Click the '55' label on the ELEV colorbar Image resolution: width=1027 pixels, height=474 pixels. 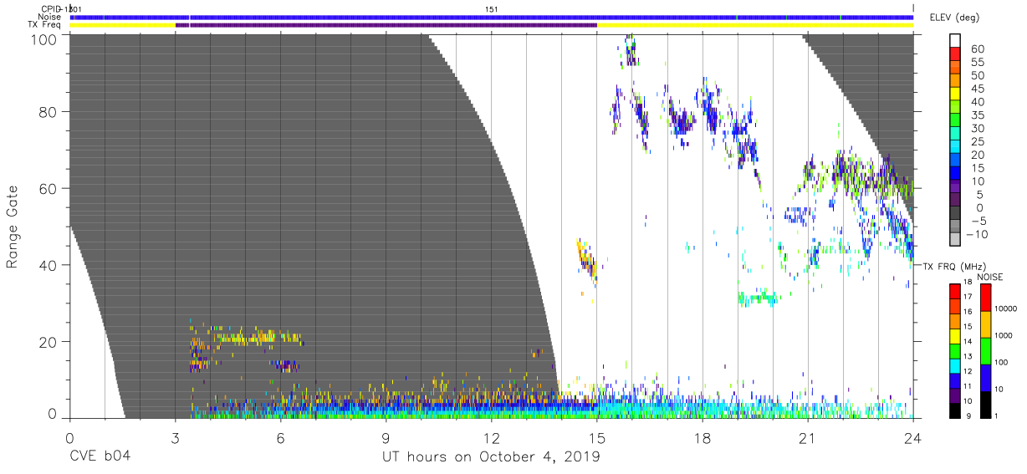click(x=977, y=62)
